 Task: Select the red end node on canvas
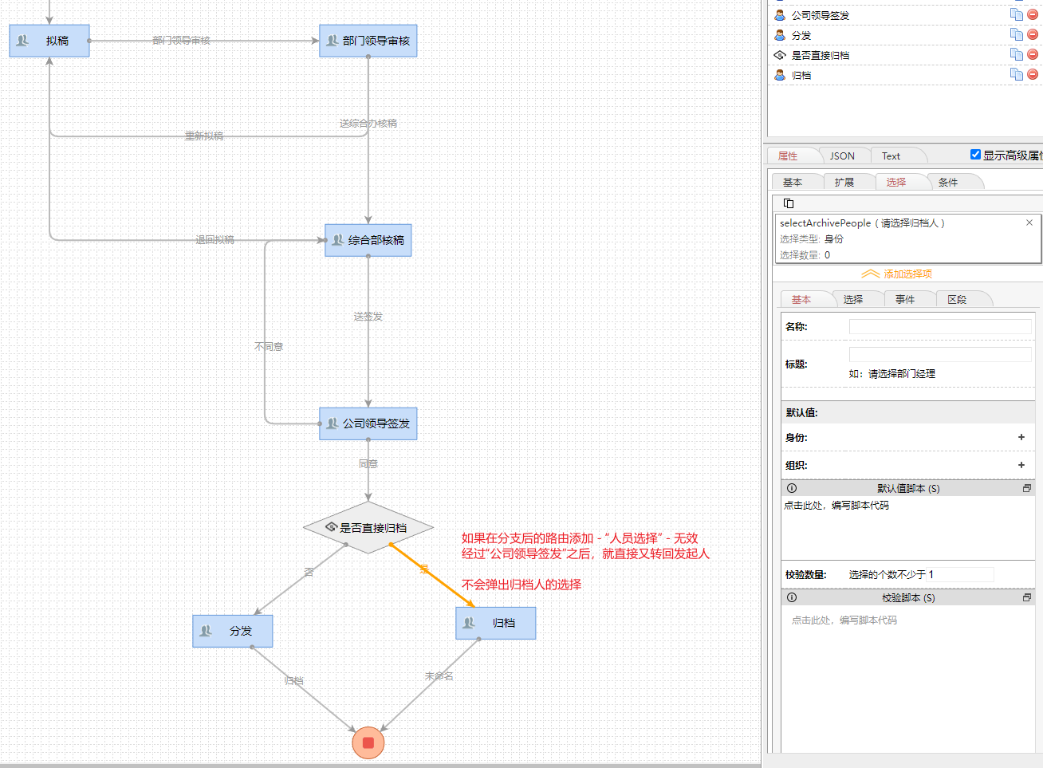368,742
